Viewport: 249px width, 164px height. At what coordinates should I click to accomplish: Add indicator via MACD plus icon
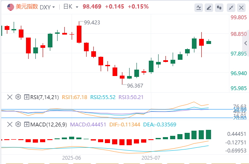click(26, 124)
